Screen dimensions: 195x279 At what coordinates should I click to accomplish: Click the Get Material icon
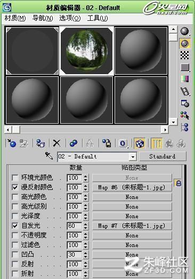tap(12, 144)
